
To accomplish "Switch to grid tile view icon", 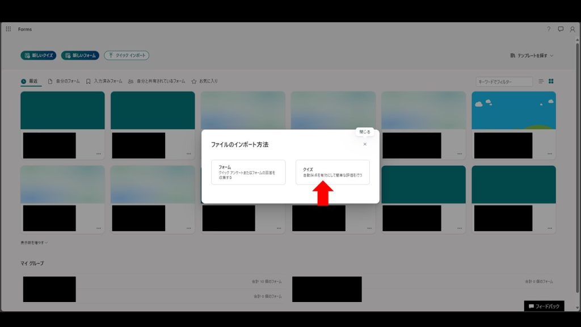I will click(551, 82).
